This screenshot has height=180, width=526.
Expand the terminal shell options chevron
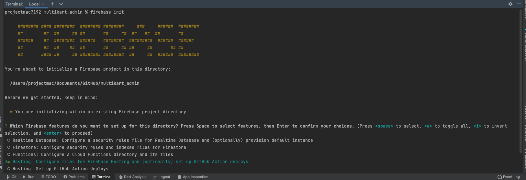coord(61,4)
